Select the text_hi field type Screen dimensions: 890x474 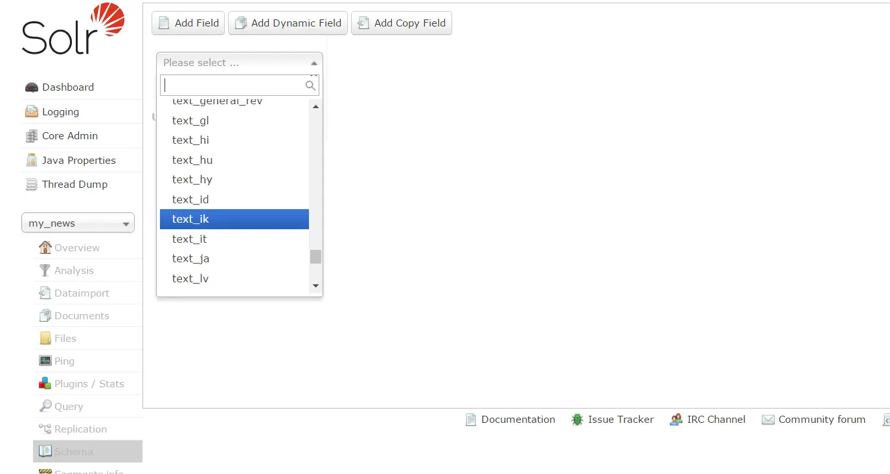[234, 140]
